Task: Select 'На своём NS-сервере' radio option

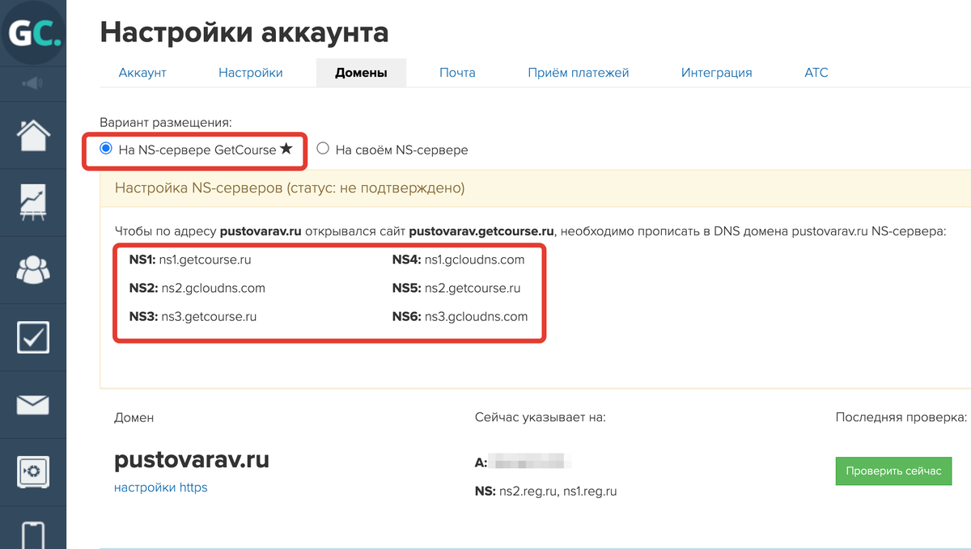Action: pyautogui.click(x=323, y=149)
